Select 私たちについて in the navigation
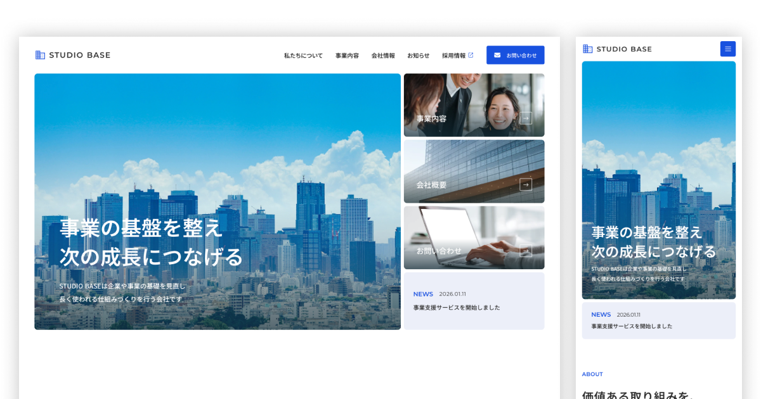761x399 pixels. click(302, 55)
